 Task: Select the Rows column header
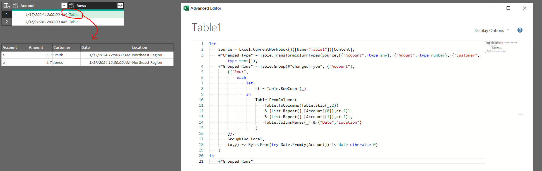click(96, 6)
